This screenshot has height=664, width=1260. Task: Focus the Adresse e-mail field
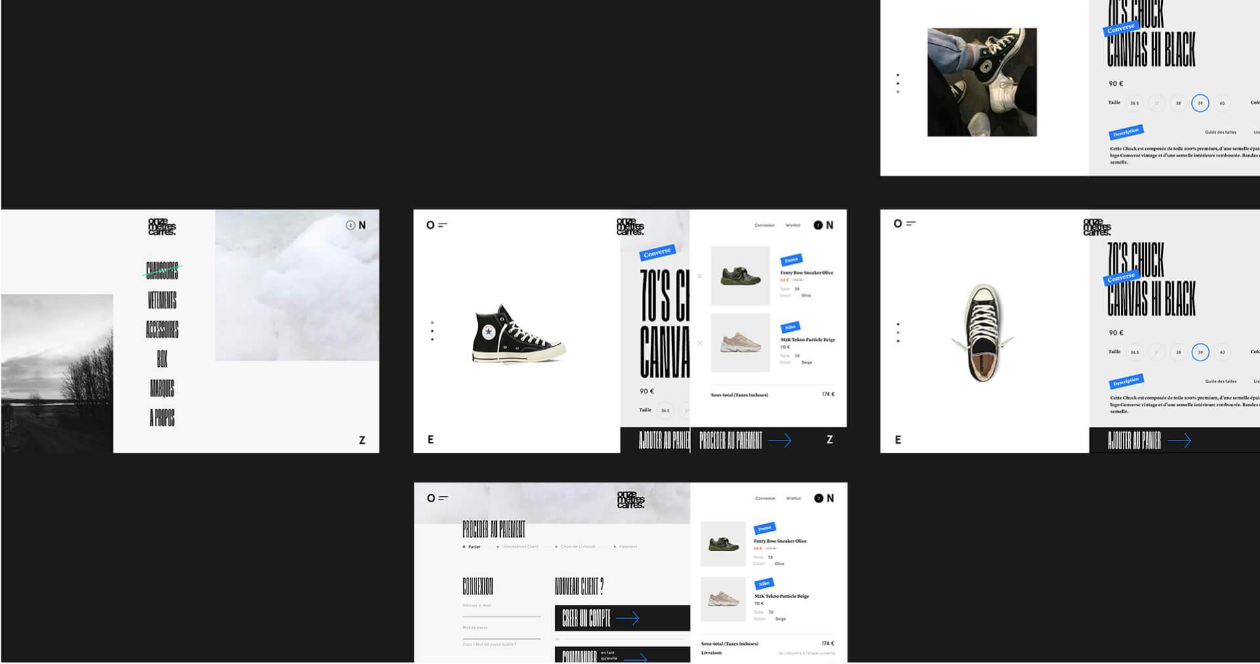tap(501, 610)
